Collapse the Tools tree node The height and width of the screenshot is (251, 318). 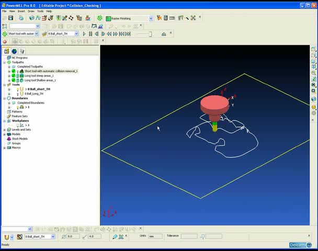4,85
